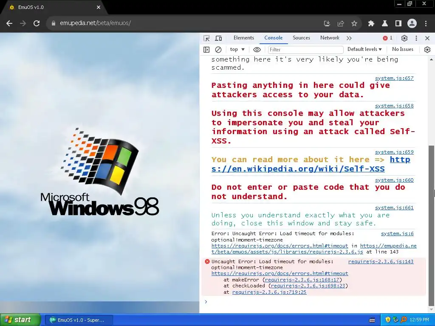
Task: Open system.js:660 source link
Action: (x=394, y=180)
